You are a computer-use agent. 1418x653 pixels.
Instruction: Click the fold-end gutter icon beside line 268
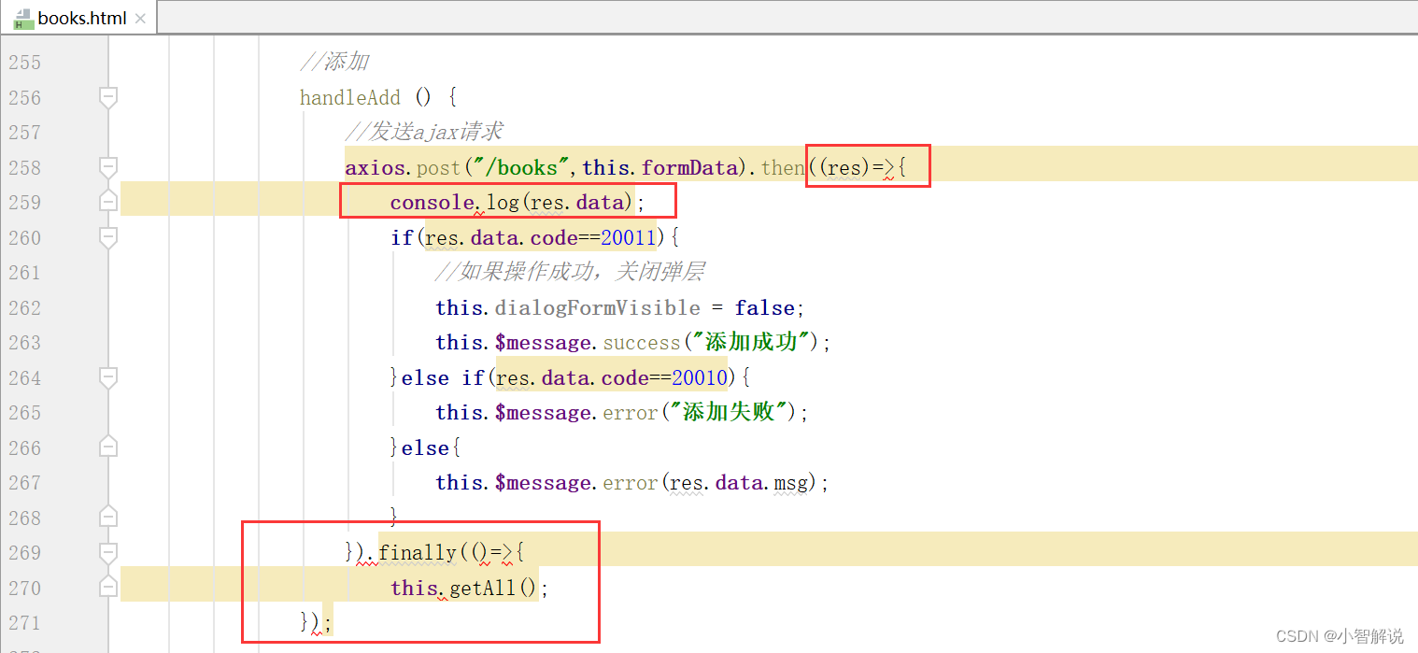point(107,517)
